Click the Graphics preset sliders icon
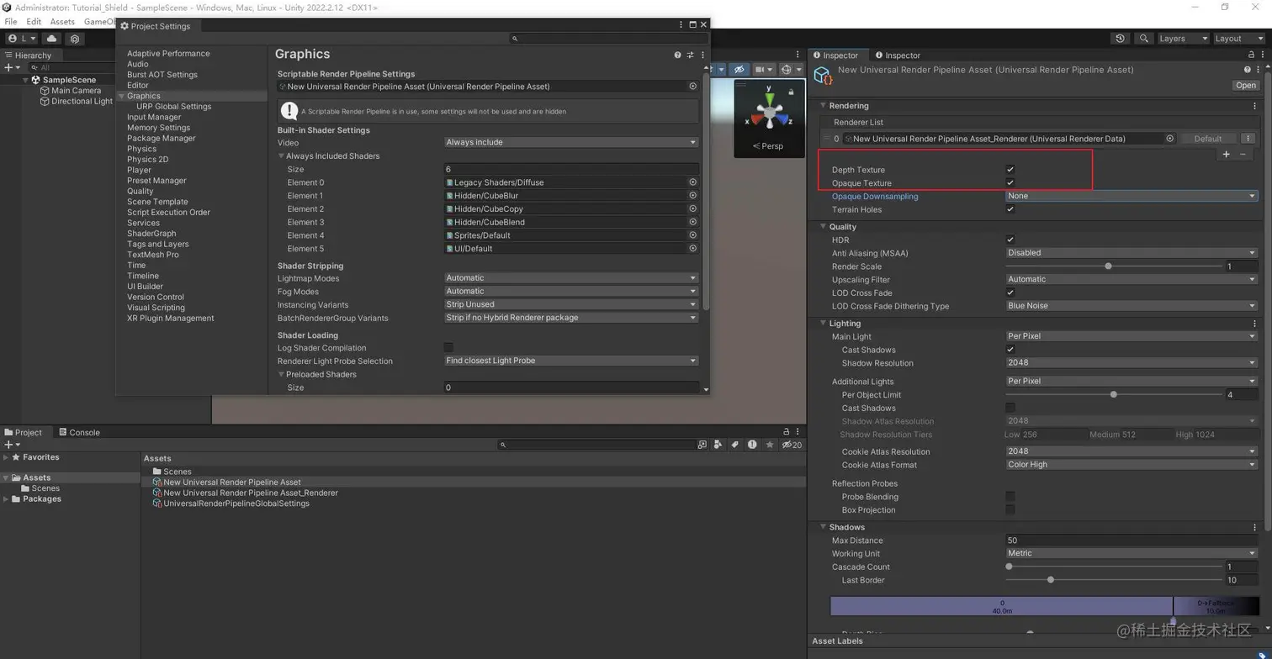Screen dimensions: 1272x659 tap(690, 55)
